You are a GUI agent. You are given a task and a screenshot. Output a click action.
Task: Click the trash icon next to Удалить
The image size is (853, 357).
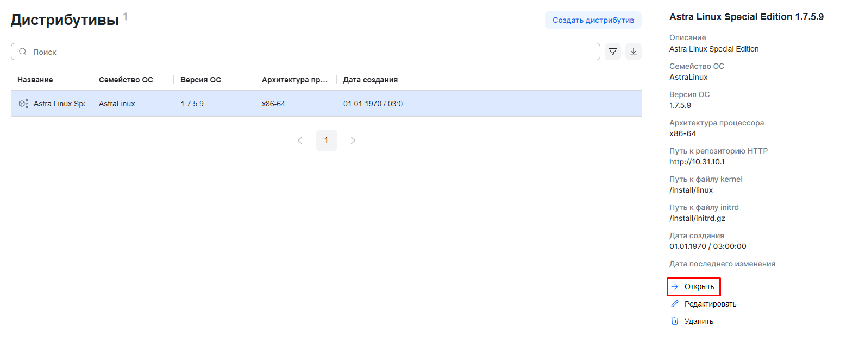(x=675, y=321)
